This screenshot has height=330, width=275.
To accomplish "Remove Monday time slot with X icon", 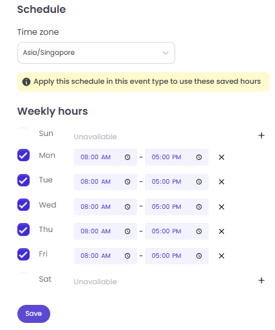I will [222, 157].
